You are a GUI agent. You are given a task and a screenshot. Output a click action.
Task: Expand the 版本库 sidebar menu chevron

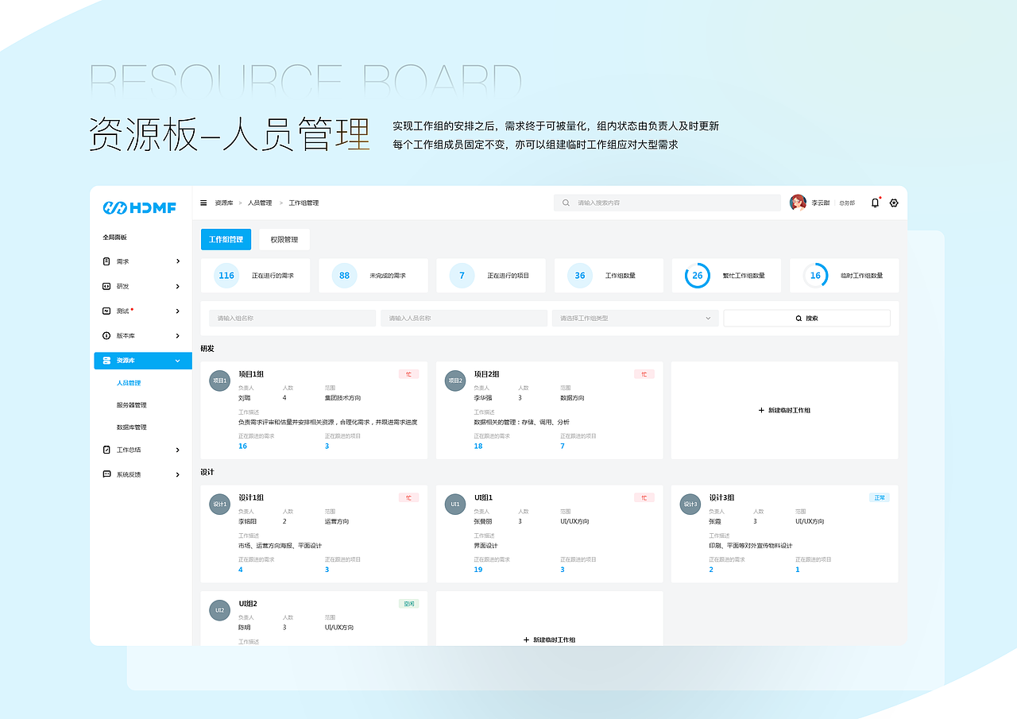click(178, 336)
